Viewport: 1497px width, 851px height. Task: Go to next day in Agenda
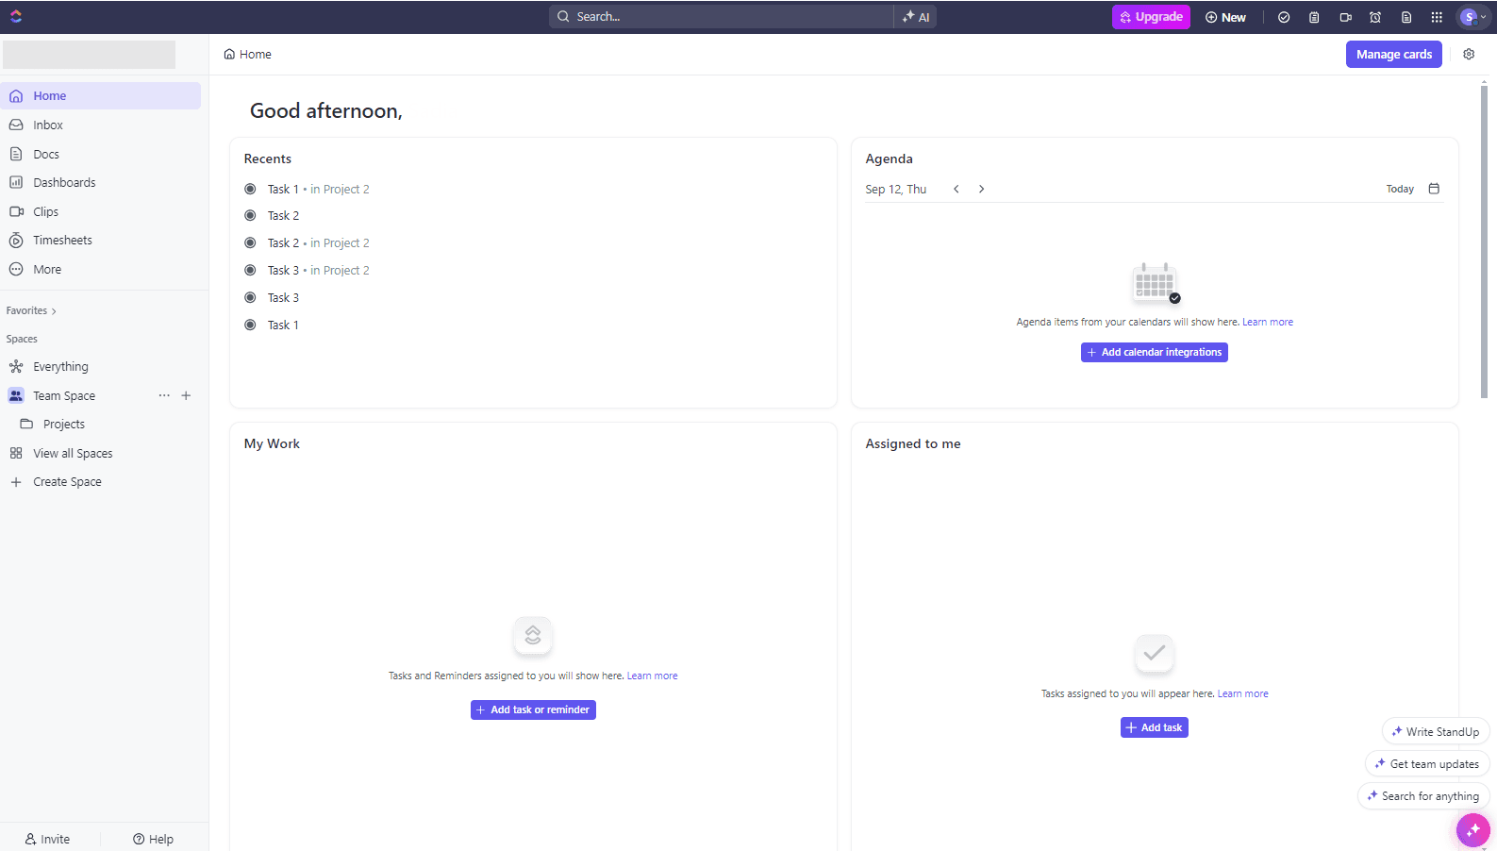pos(981,189)
